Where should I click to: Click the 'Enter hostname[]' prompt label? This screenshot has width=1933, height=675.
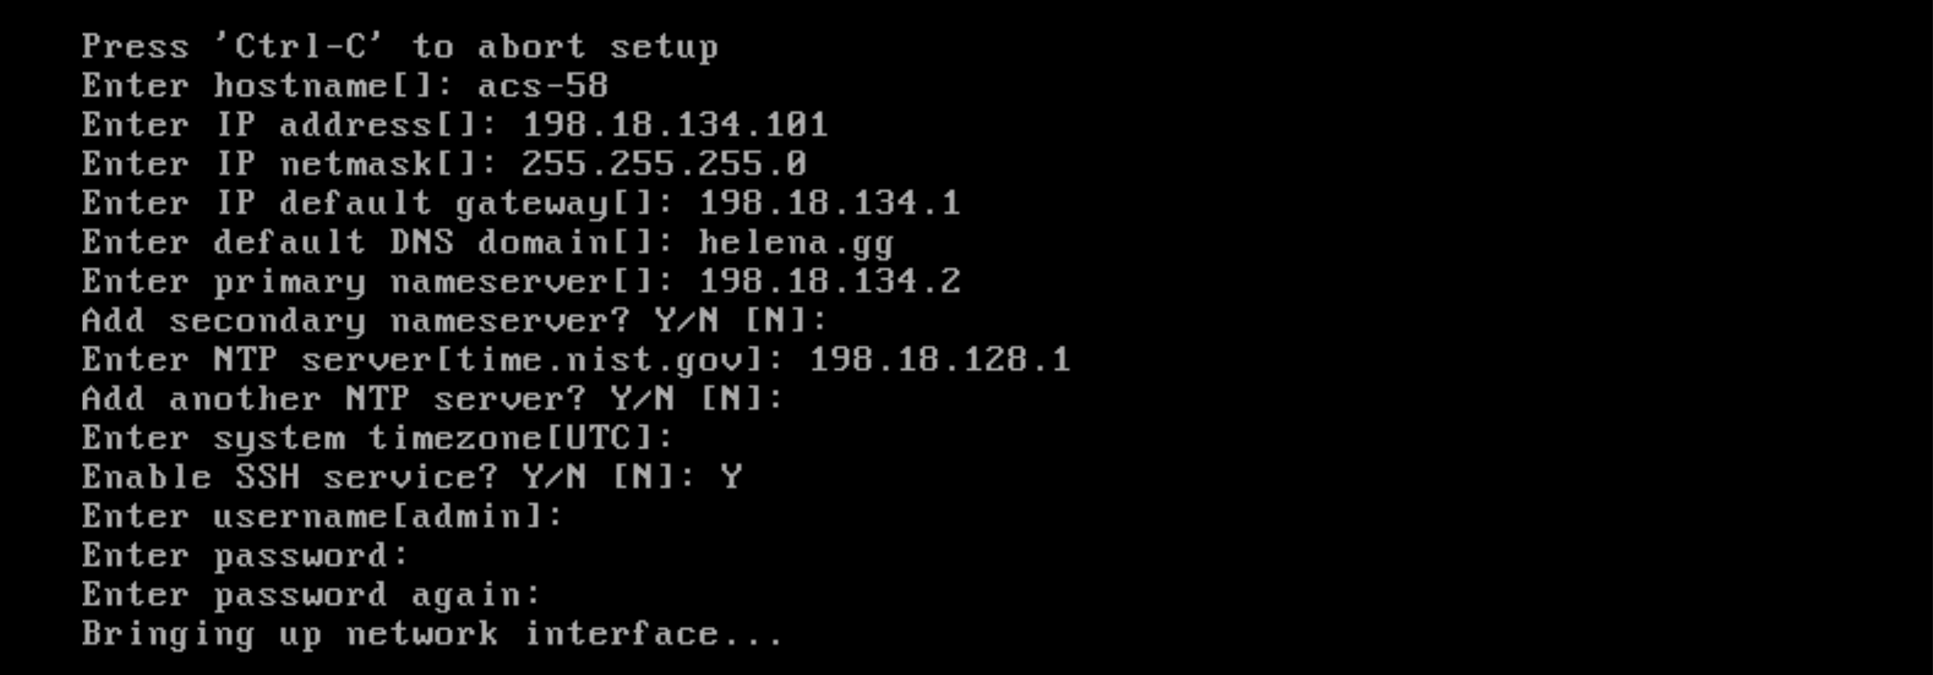[x=267, y=85]
